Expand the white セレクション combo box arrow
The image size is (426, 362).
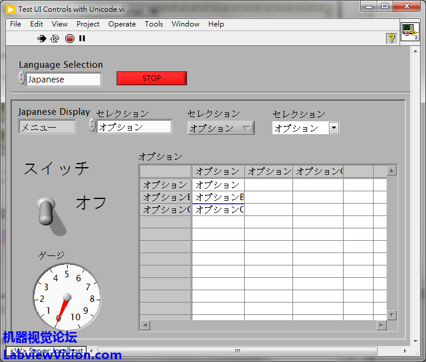pyautogui.click(x=334, y=128)
